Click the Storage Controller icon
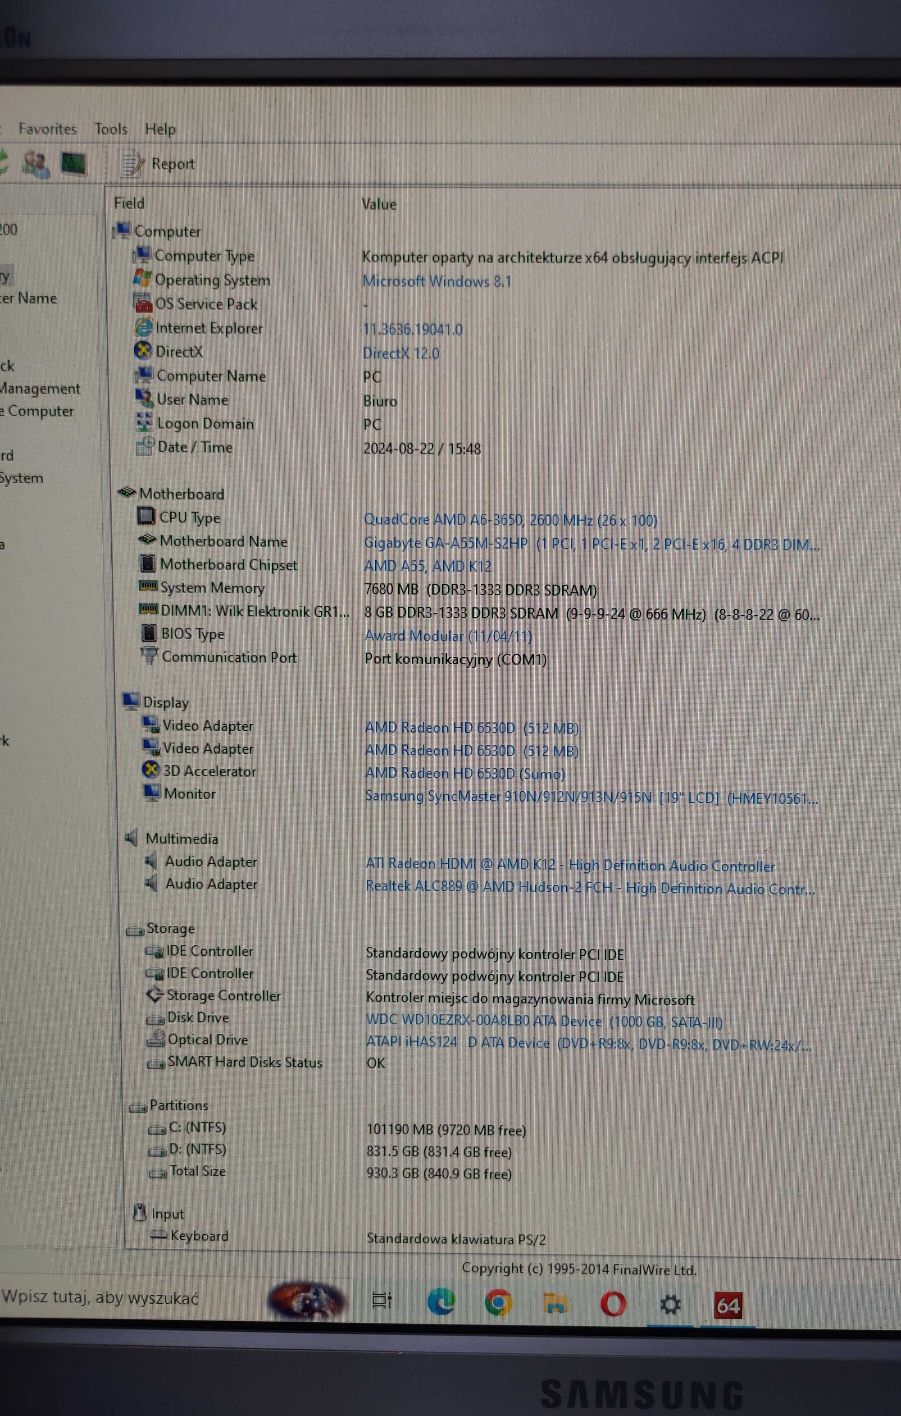The image size is (901, 1416). pyautogui.click(x=155, y=994)
